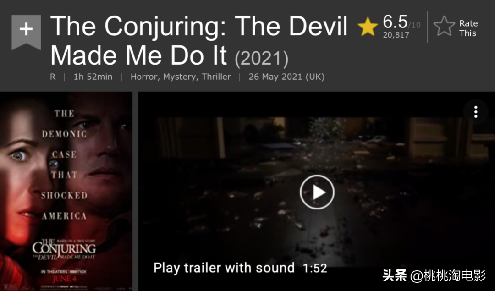Click the 6.5 rating score

395,22
